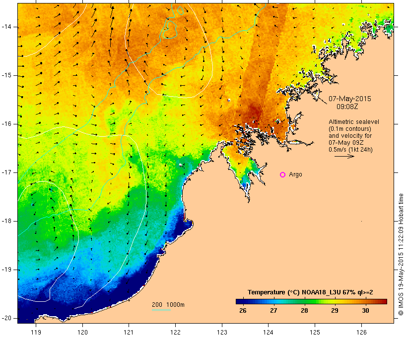Click the '(0.1m contours)' caption line

point(350,129)
